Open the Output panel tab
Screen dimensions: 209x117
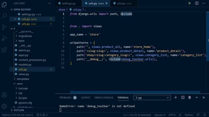tap(86, 97)
